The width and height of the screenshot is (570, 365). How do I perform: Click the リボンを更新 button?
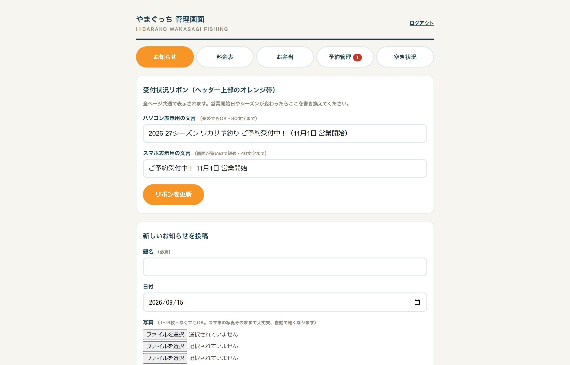pos(173,194)
